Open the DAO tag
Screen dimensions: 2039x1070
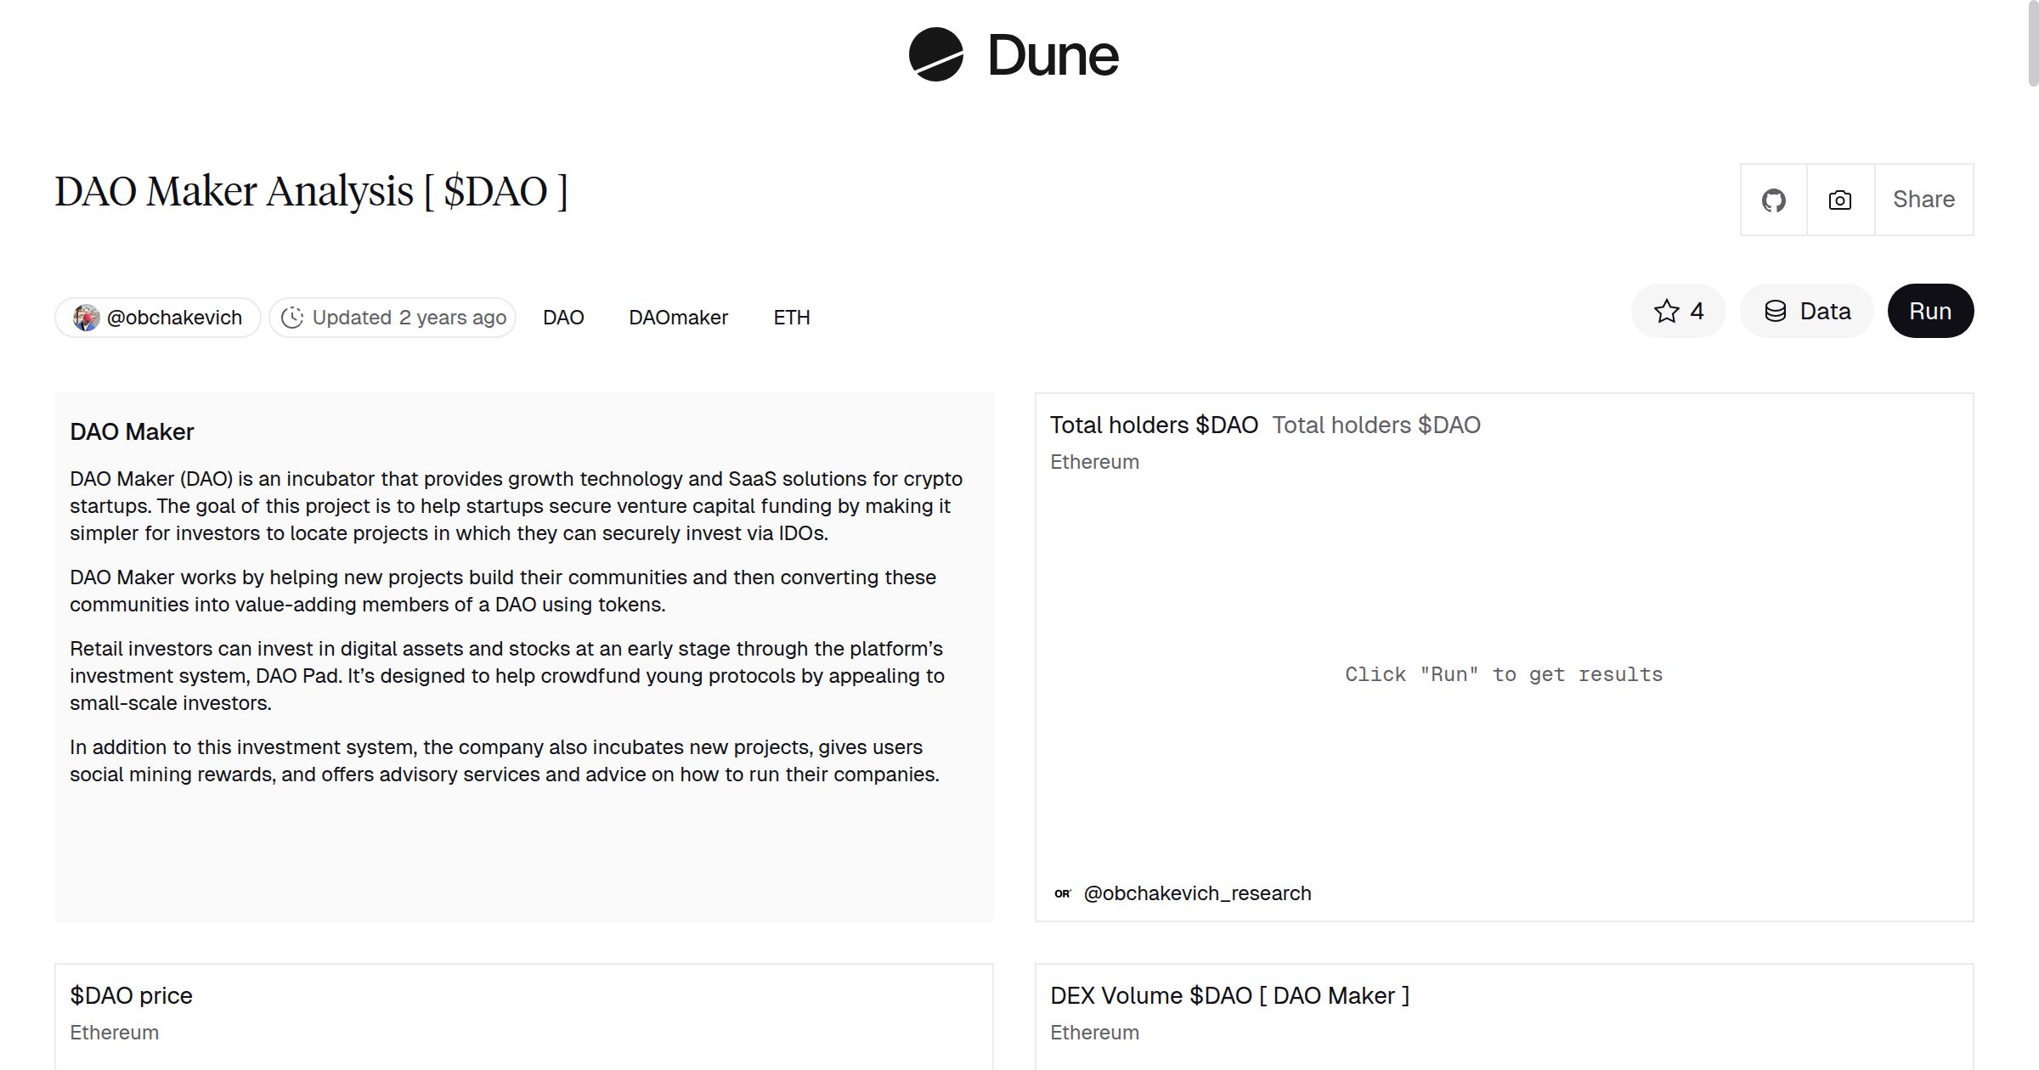point(563,317)
